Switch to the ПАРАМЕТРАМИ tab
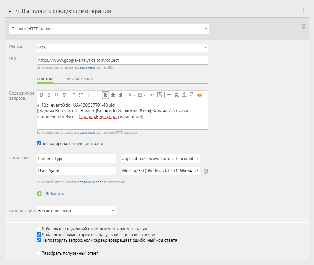The image size is (314, 265). 79,79
